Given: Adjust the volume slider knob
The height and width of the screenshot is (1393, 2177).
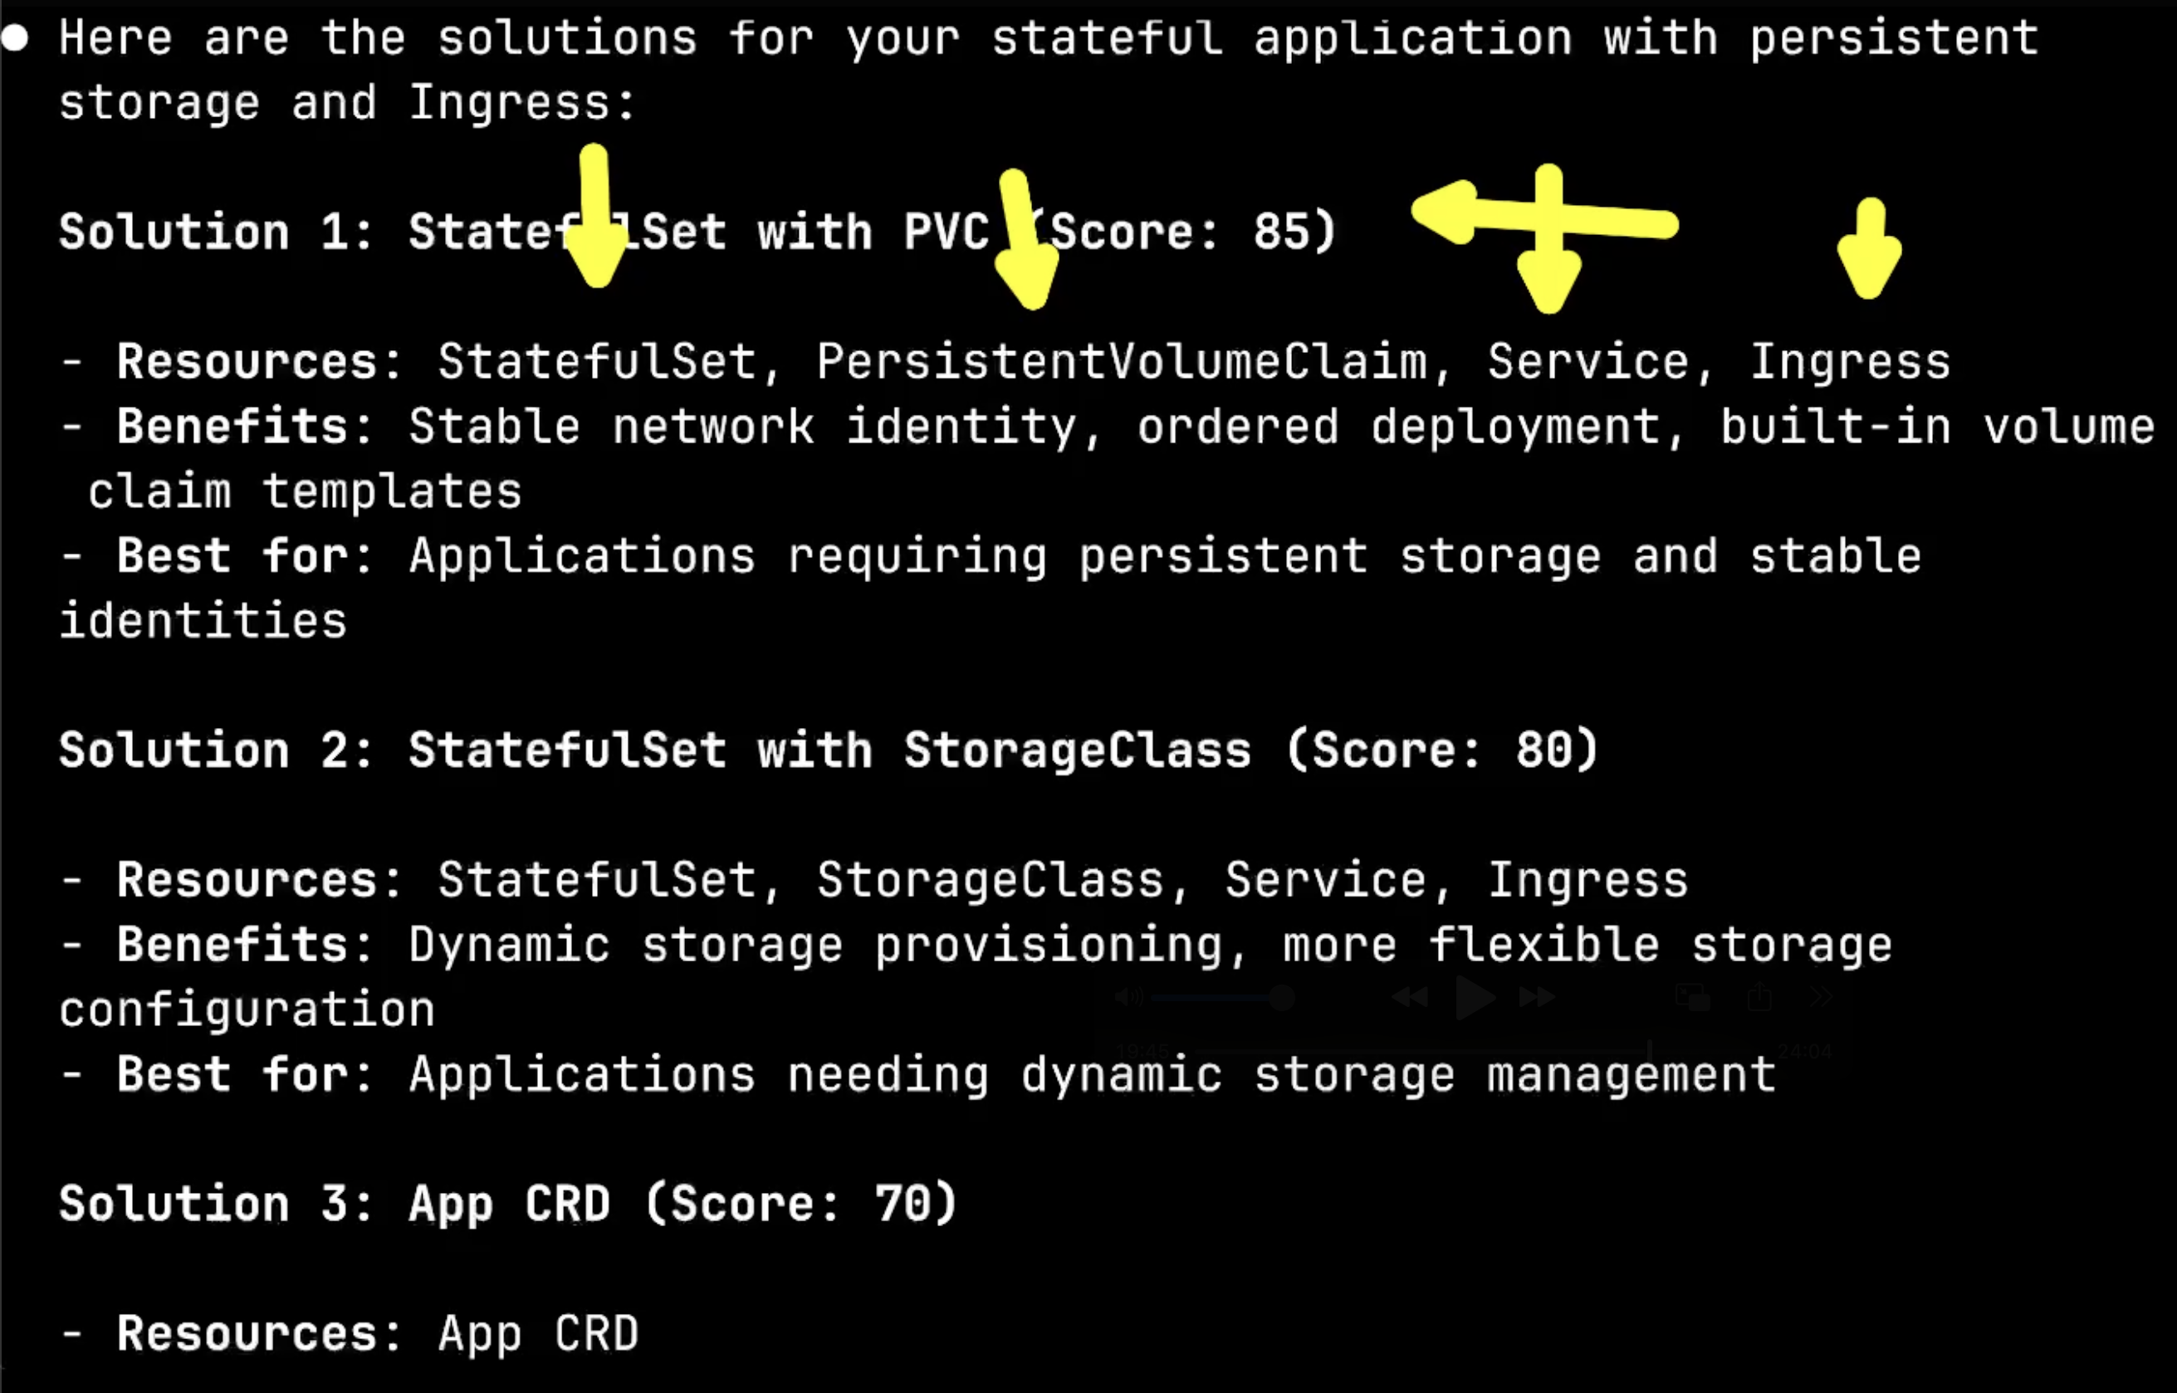Looking at the screenshot, I should coord(1282,998).
